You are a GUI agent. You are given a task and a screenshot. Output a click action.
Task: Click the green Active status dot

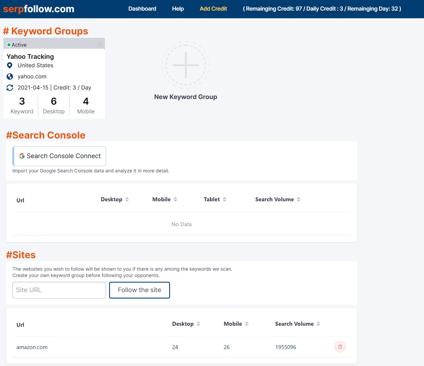point(9,45)
